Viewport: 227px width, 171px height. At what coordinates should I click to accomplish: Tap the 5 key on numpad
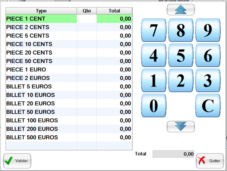(181, 55)
